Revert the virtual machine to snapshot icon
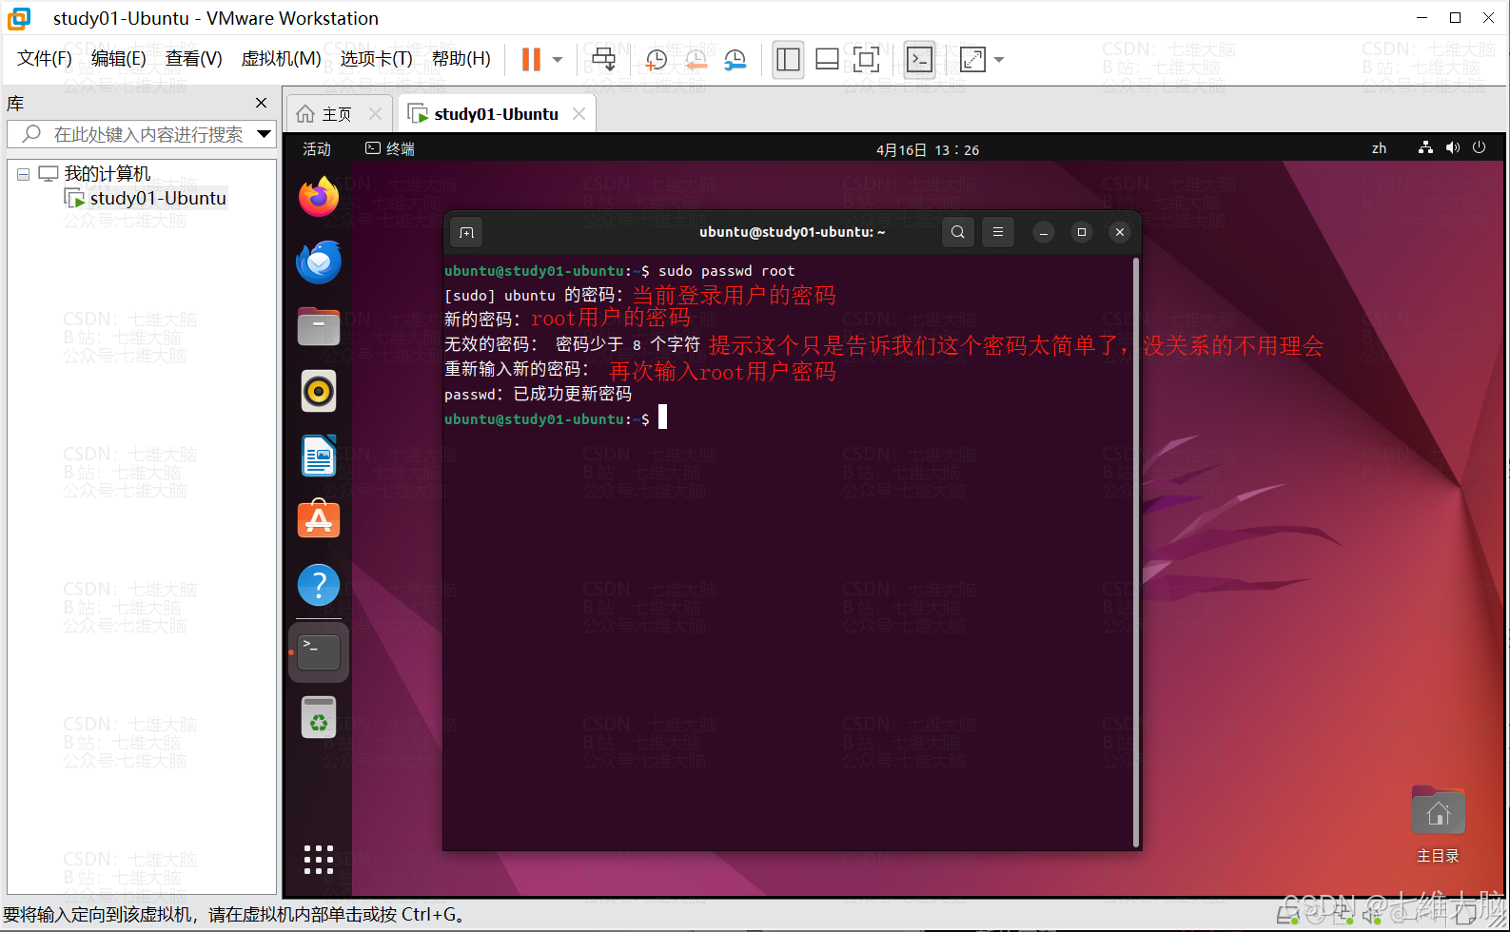 pyautogui.click(x=696, y=59)
